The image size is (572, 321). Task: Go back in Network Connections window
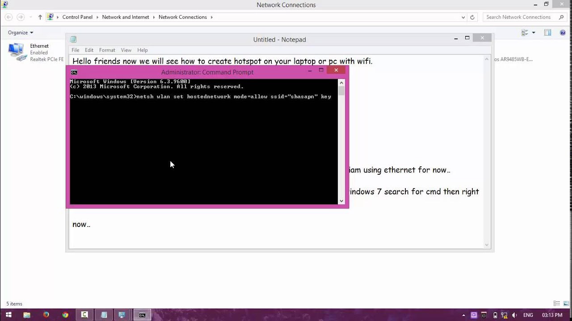[8, 17]
